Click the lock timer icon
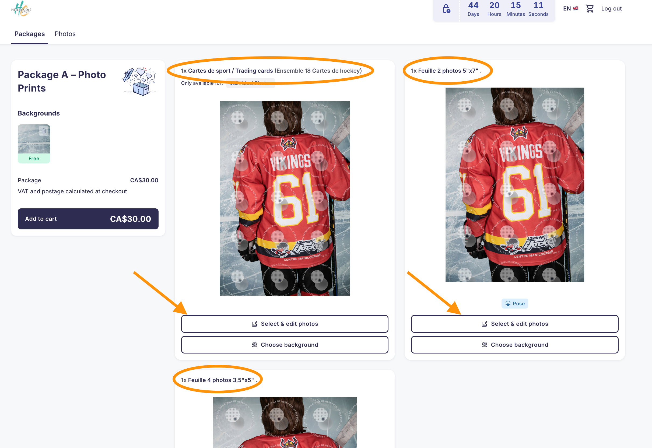 point(446,9)
